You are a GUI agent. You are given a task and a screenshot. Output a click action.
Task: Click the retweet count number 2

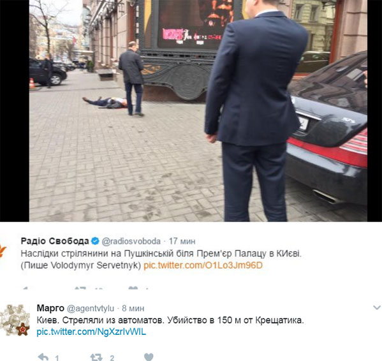click(x=112, y=358)
